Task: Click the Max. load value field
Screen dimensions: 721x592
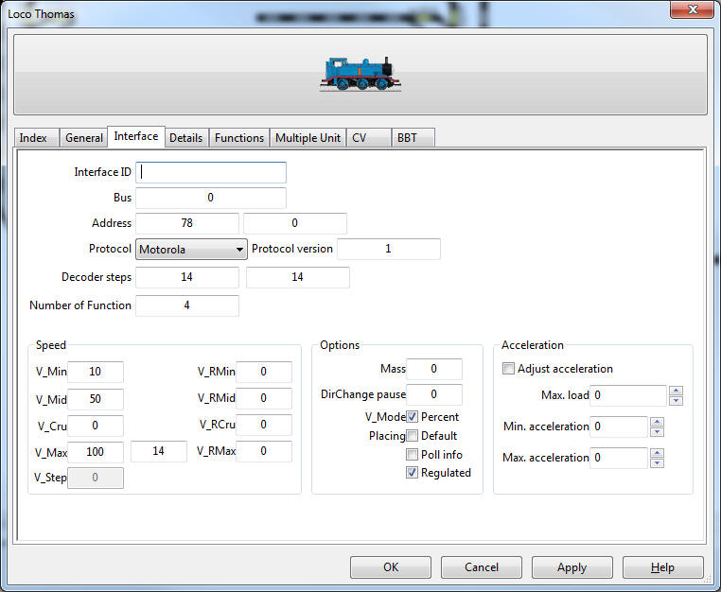Action: pos(628,395)
